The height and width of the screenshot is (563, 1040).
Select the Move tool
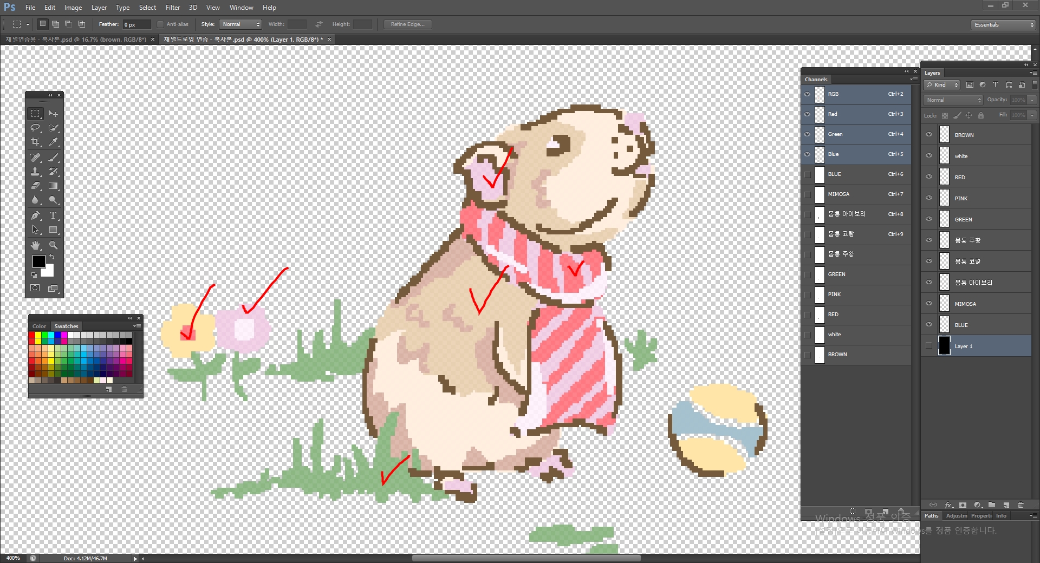coord(53,114)
